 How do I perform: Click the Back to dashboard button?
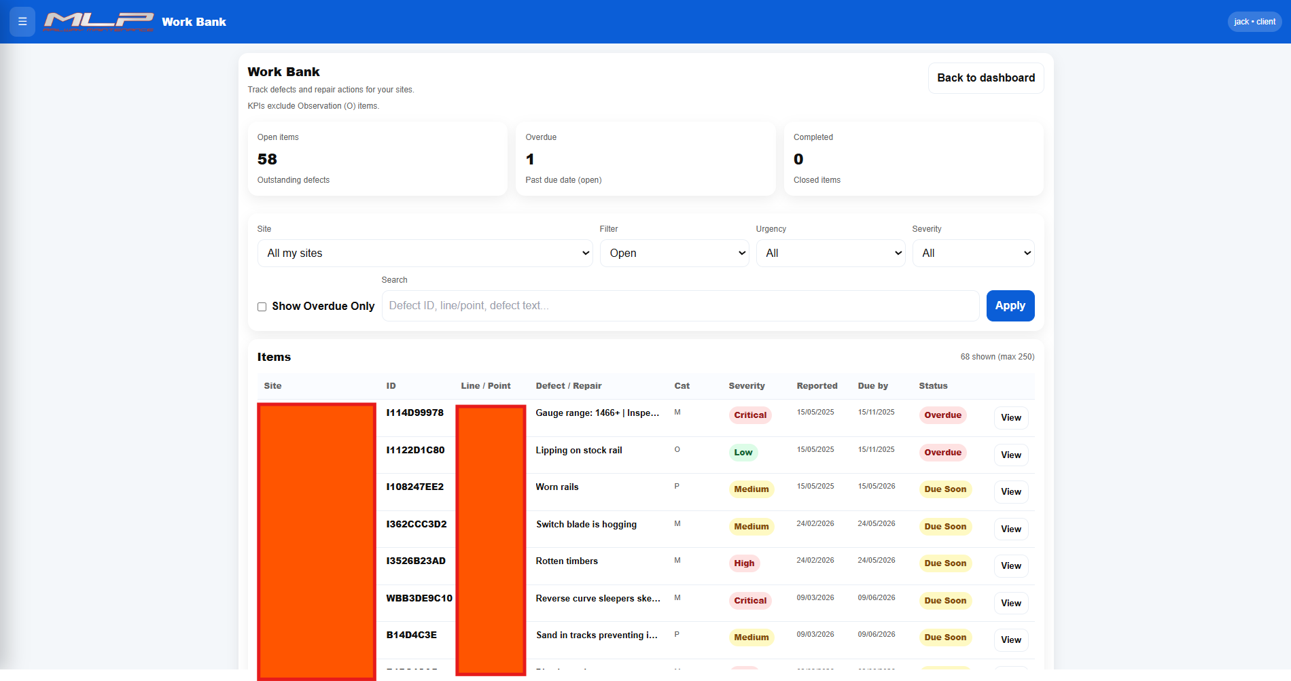click(985, 77)
